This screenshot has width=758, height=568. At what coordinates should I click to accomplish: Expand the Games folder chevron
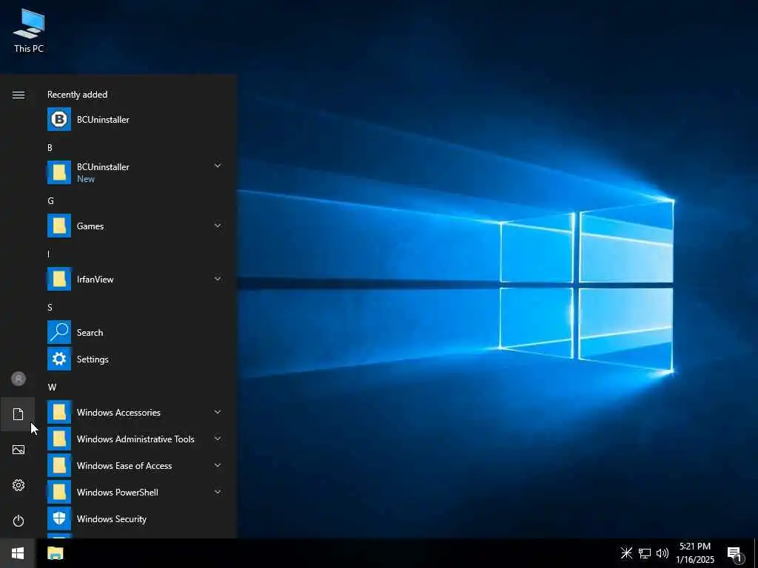[x=218, y=226]
